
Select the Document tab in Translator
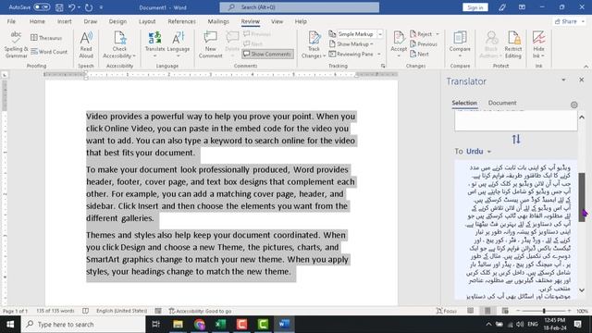tap(502, 103)
